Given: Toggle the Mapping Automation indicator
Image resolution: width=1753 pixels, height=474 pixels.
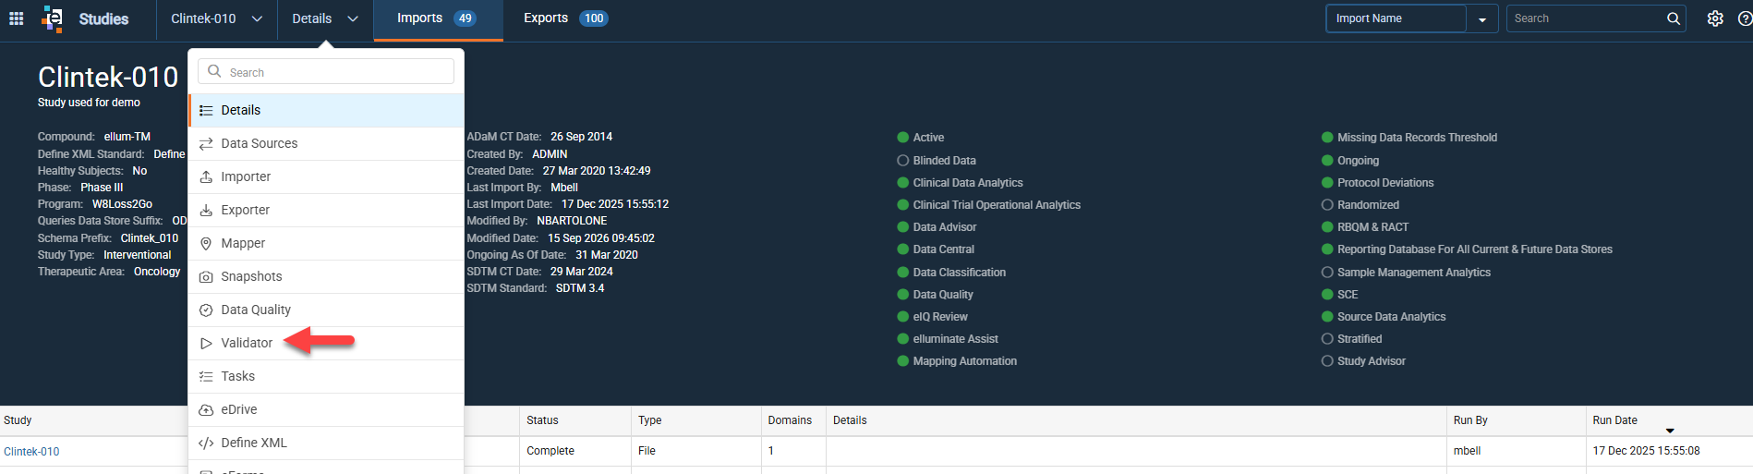Looking at the screenshot, I should click(x=903, y=361).
